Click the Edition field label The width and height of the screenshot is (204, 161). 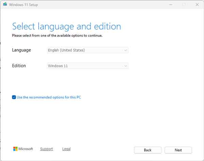(19, 66)
